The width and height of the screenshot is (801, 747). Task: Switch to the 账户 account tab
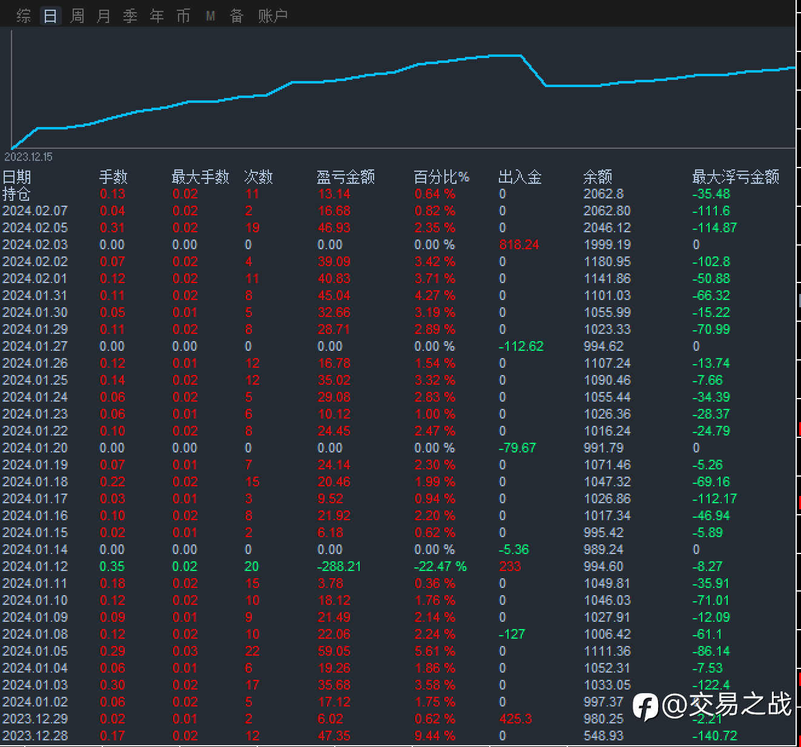(x=272, y=16)
